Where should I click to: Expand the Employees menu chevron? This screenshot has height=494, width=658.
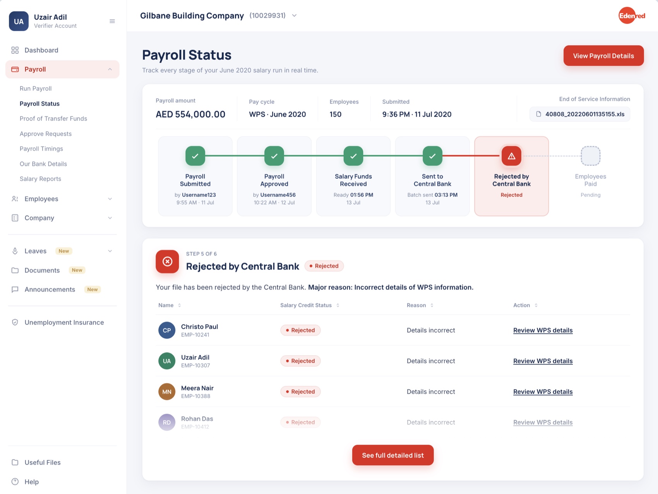[x=110, y=199]
